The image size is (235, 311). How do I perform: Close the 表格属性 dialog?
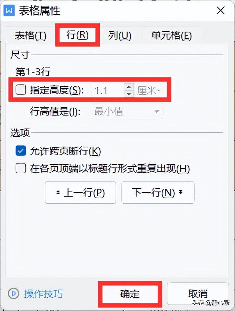click(x=220, y=10)
